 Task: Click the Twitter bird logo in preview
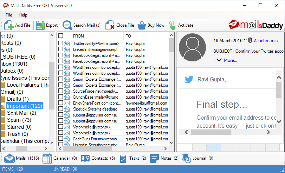(x=189, y=79)
